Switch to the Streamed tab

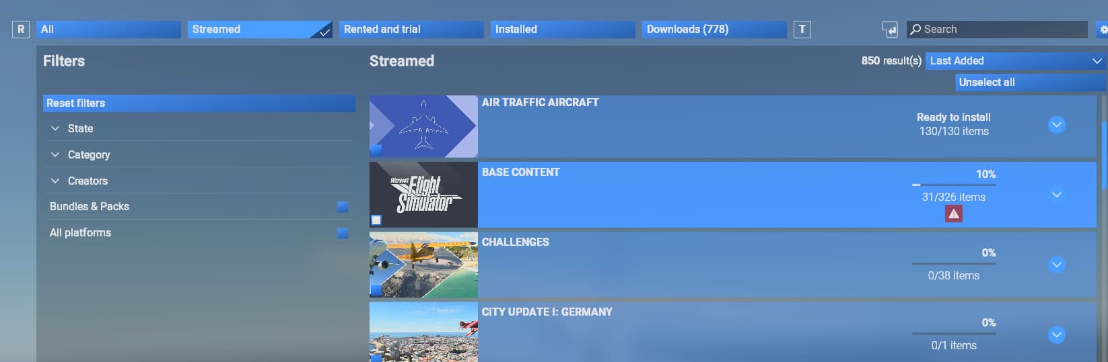pyautogui.click(x=260, y=30)
